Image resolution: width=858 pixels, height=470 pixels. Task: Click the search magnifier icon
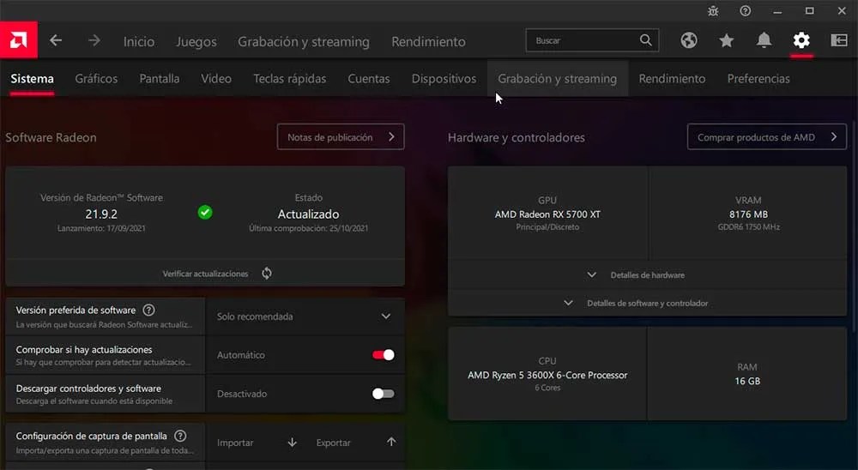pyautogui.click(x=646, y=40)
